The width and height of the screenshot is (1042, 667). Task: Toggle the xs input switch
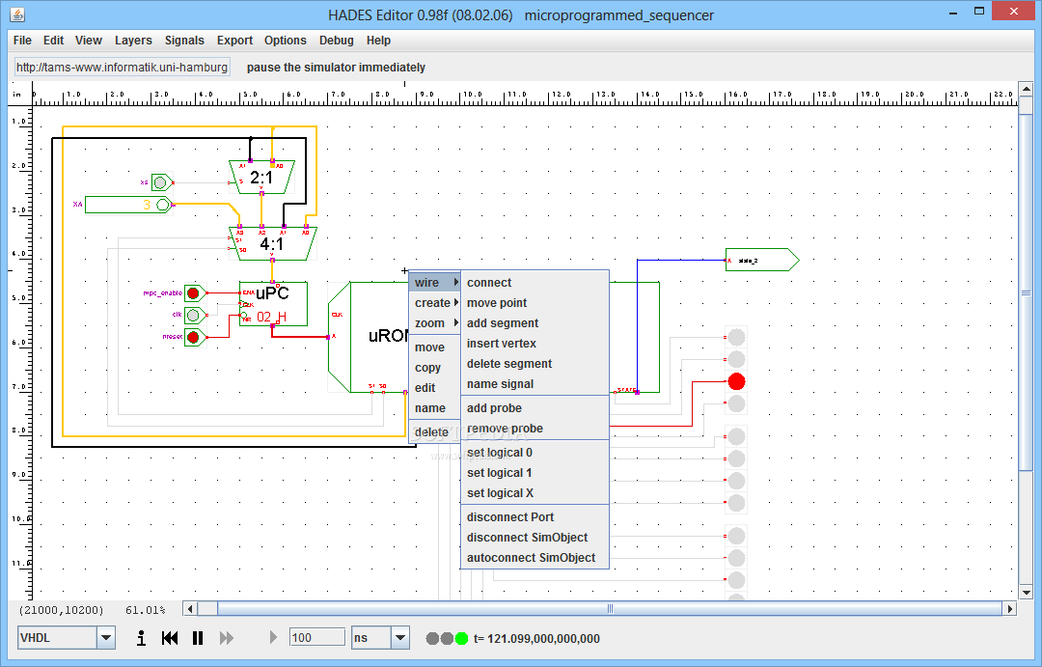pyautogui.click(x=161, y=182)
